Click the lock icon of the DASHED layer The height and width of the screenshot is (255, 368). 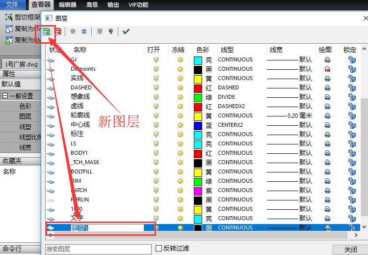(352, 87)
